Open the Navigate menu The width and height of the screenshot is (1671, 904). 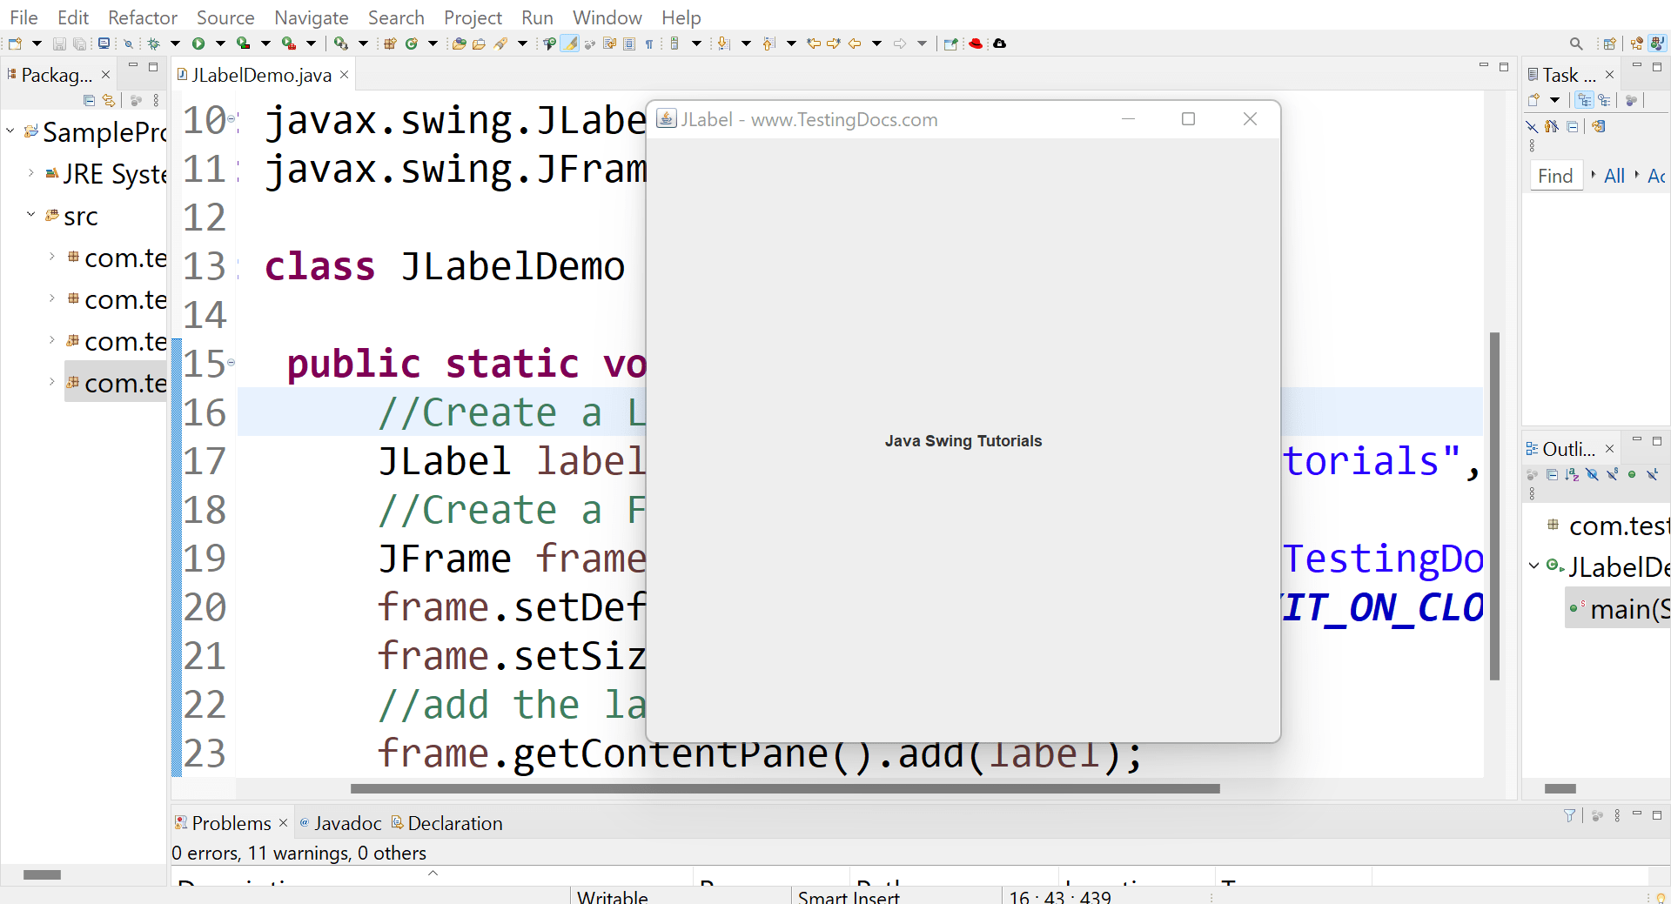312,17
